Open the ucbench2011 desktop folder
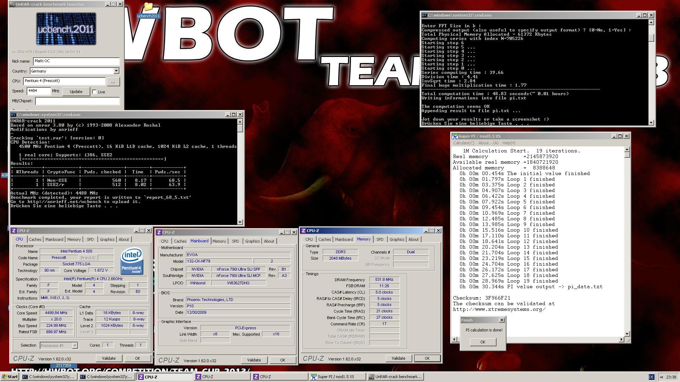 tap(148, 11)
